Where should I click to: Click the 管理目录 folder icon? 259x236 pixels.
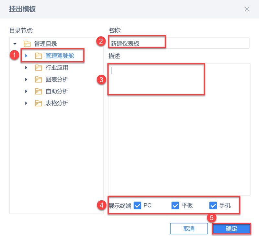pos(27,44)
